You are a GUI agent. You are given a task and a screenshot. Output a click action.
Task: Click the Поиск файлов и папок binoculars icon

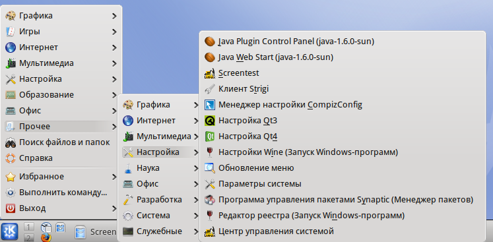point(11,142)
